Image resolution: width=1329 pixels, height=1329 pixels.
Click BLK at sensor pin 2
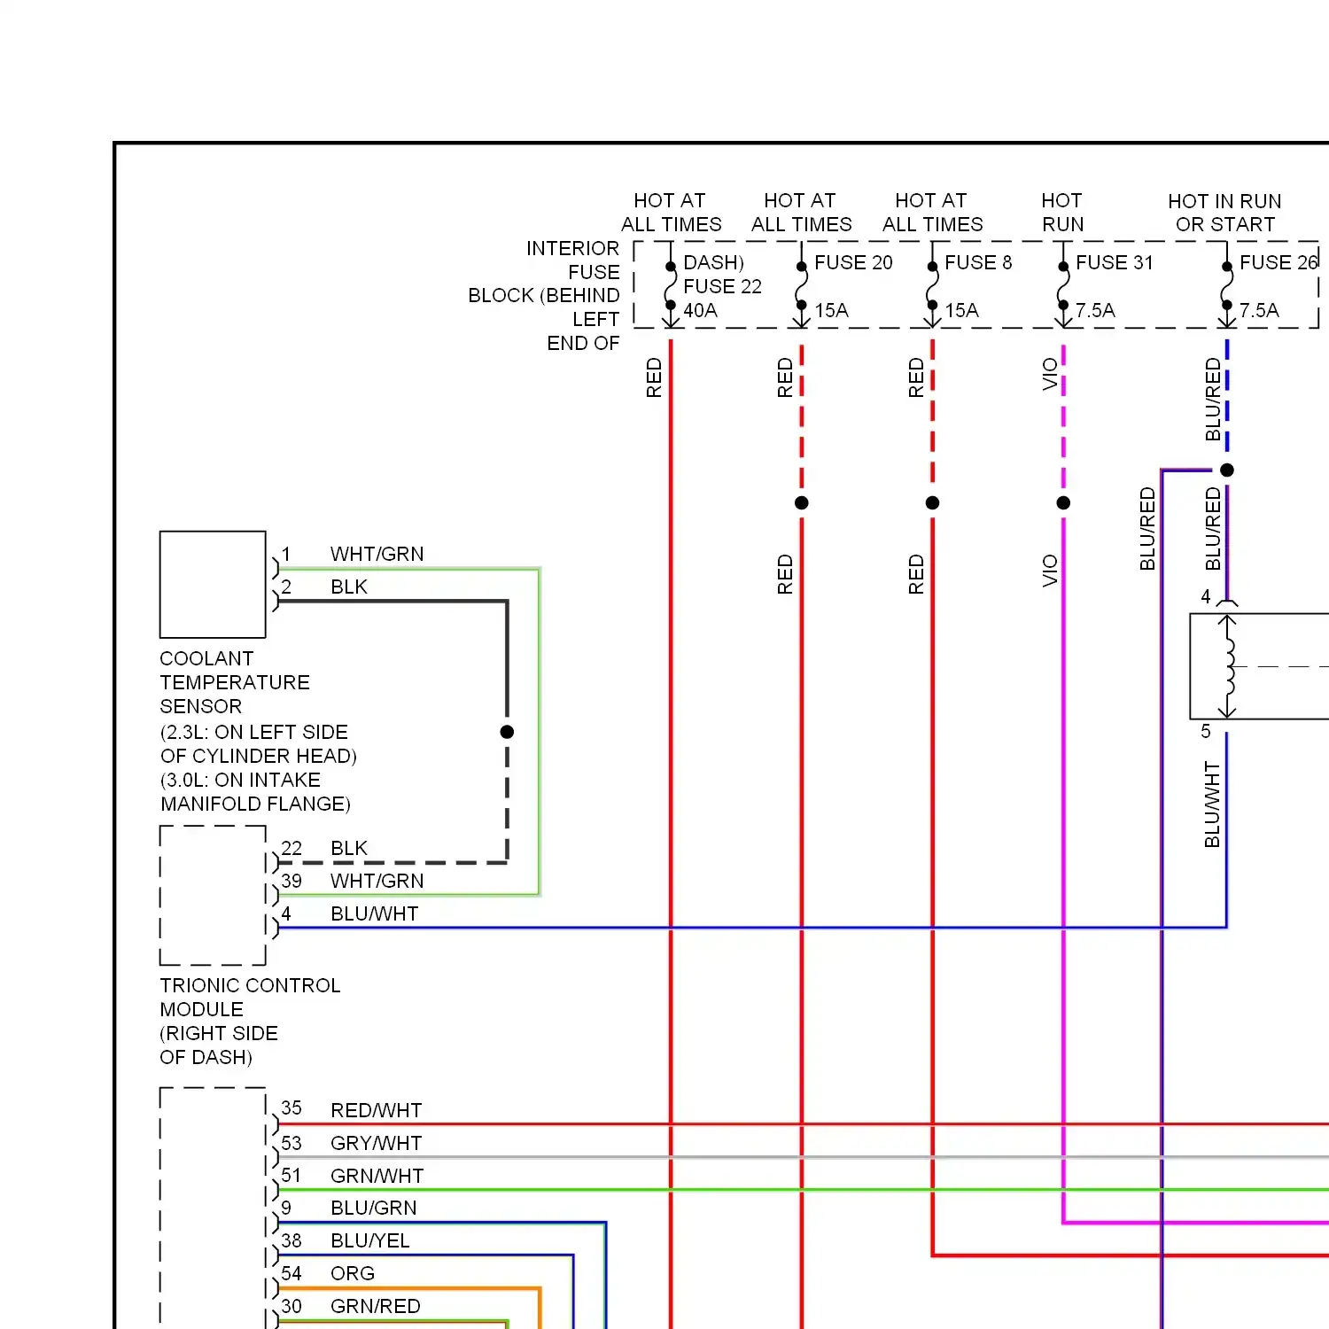(x=348, y=587)
